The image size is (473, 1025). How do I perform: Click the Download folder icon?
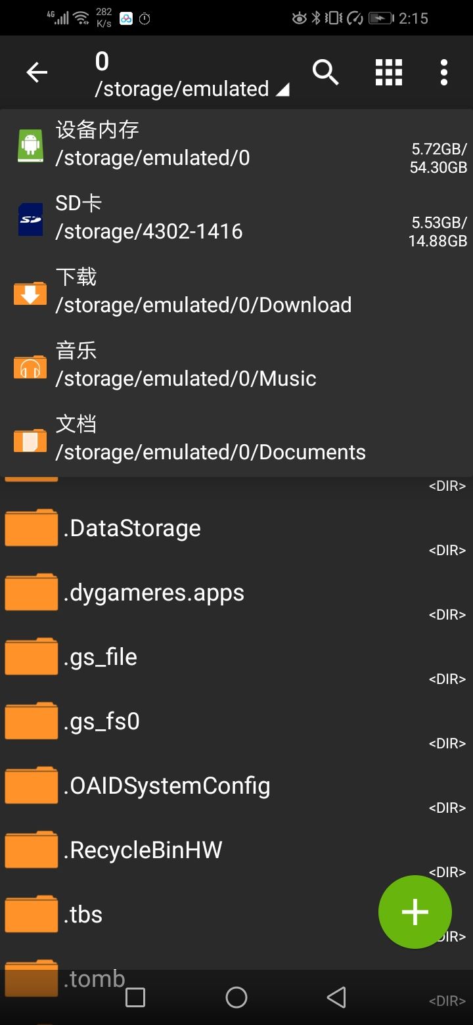[30, 293]
